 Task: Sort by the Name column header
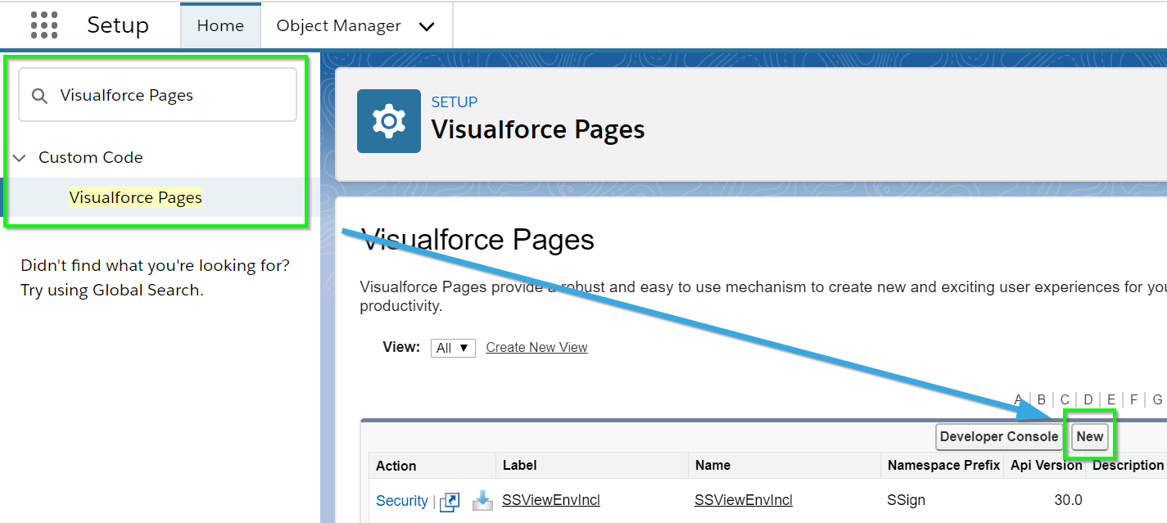pyautogui.click(x=712, y=465)
